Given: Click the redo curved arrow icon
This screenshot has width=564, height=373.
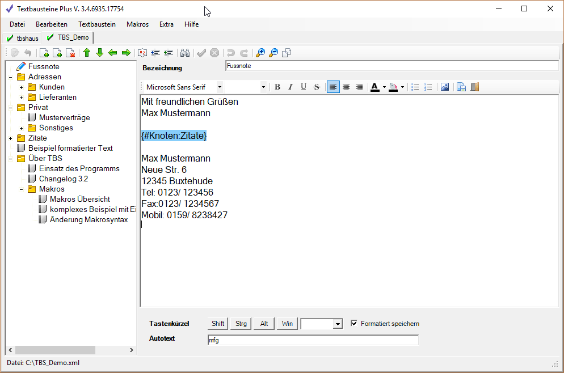Looking at the screenshot, I should 244,53.
